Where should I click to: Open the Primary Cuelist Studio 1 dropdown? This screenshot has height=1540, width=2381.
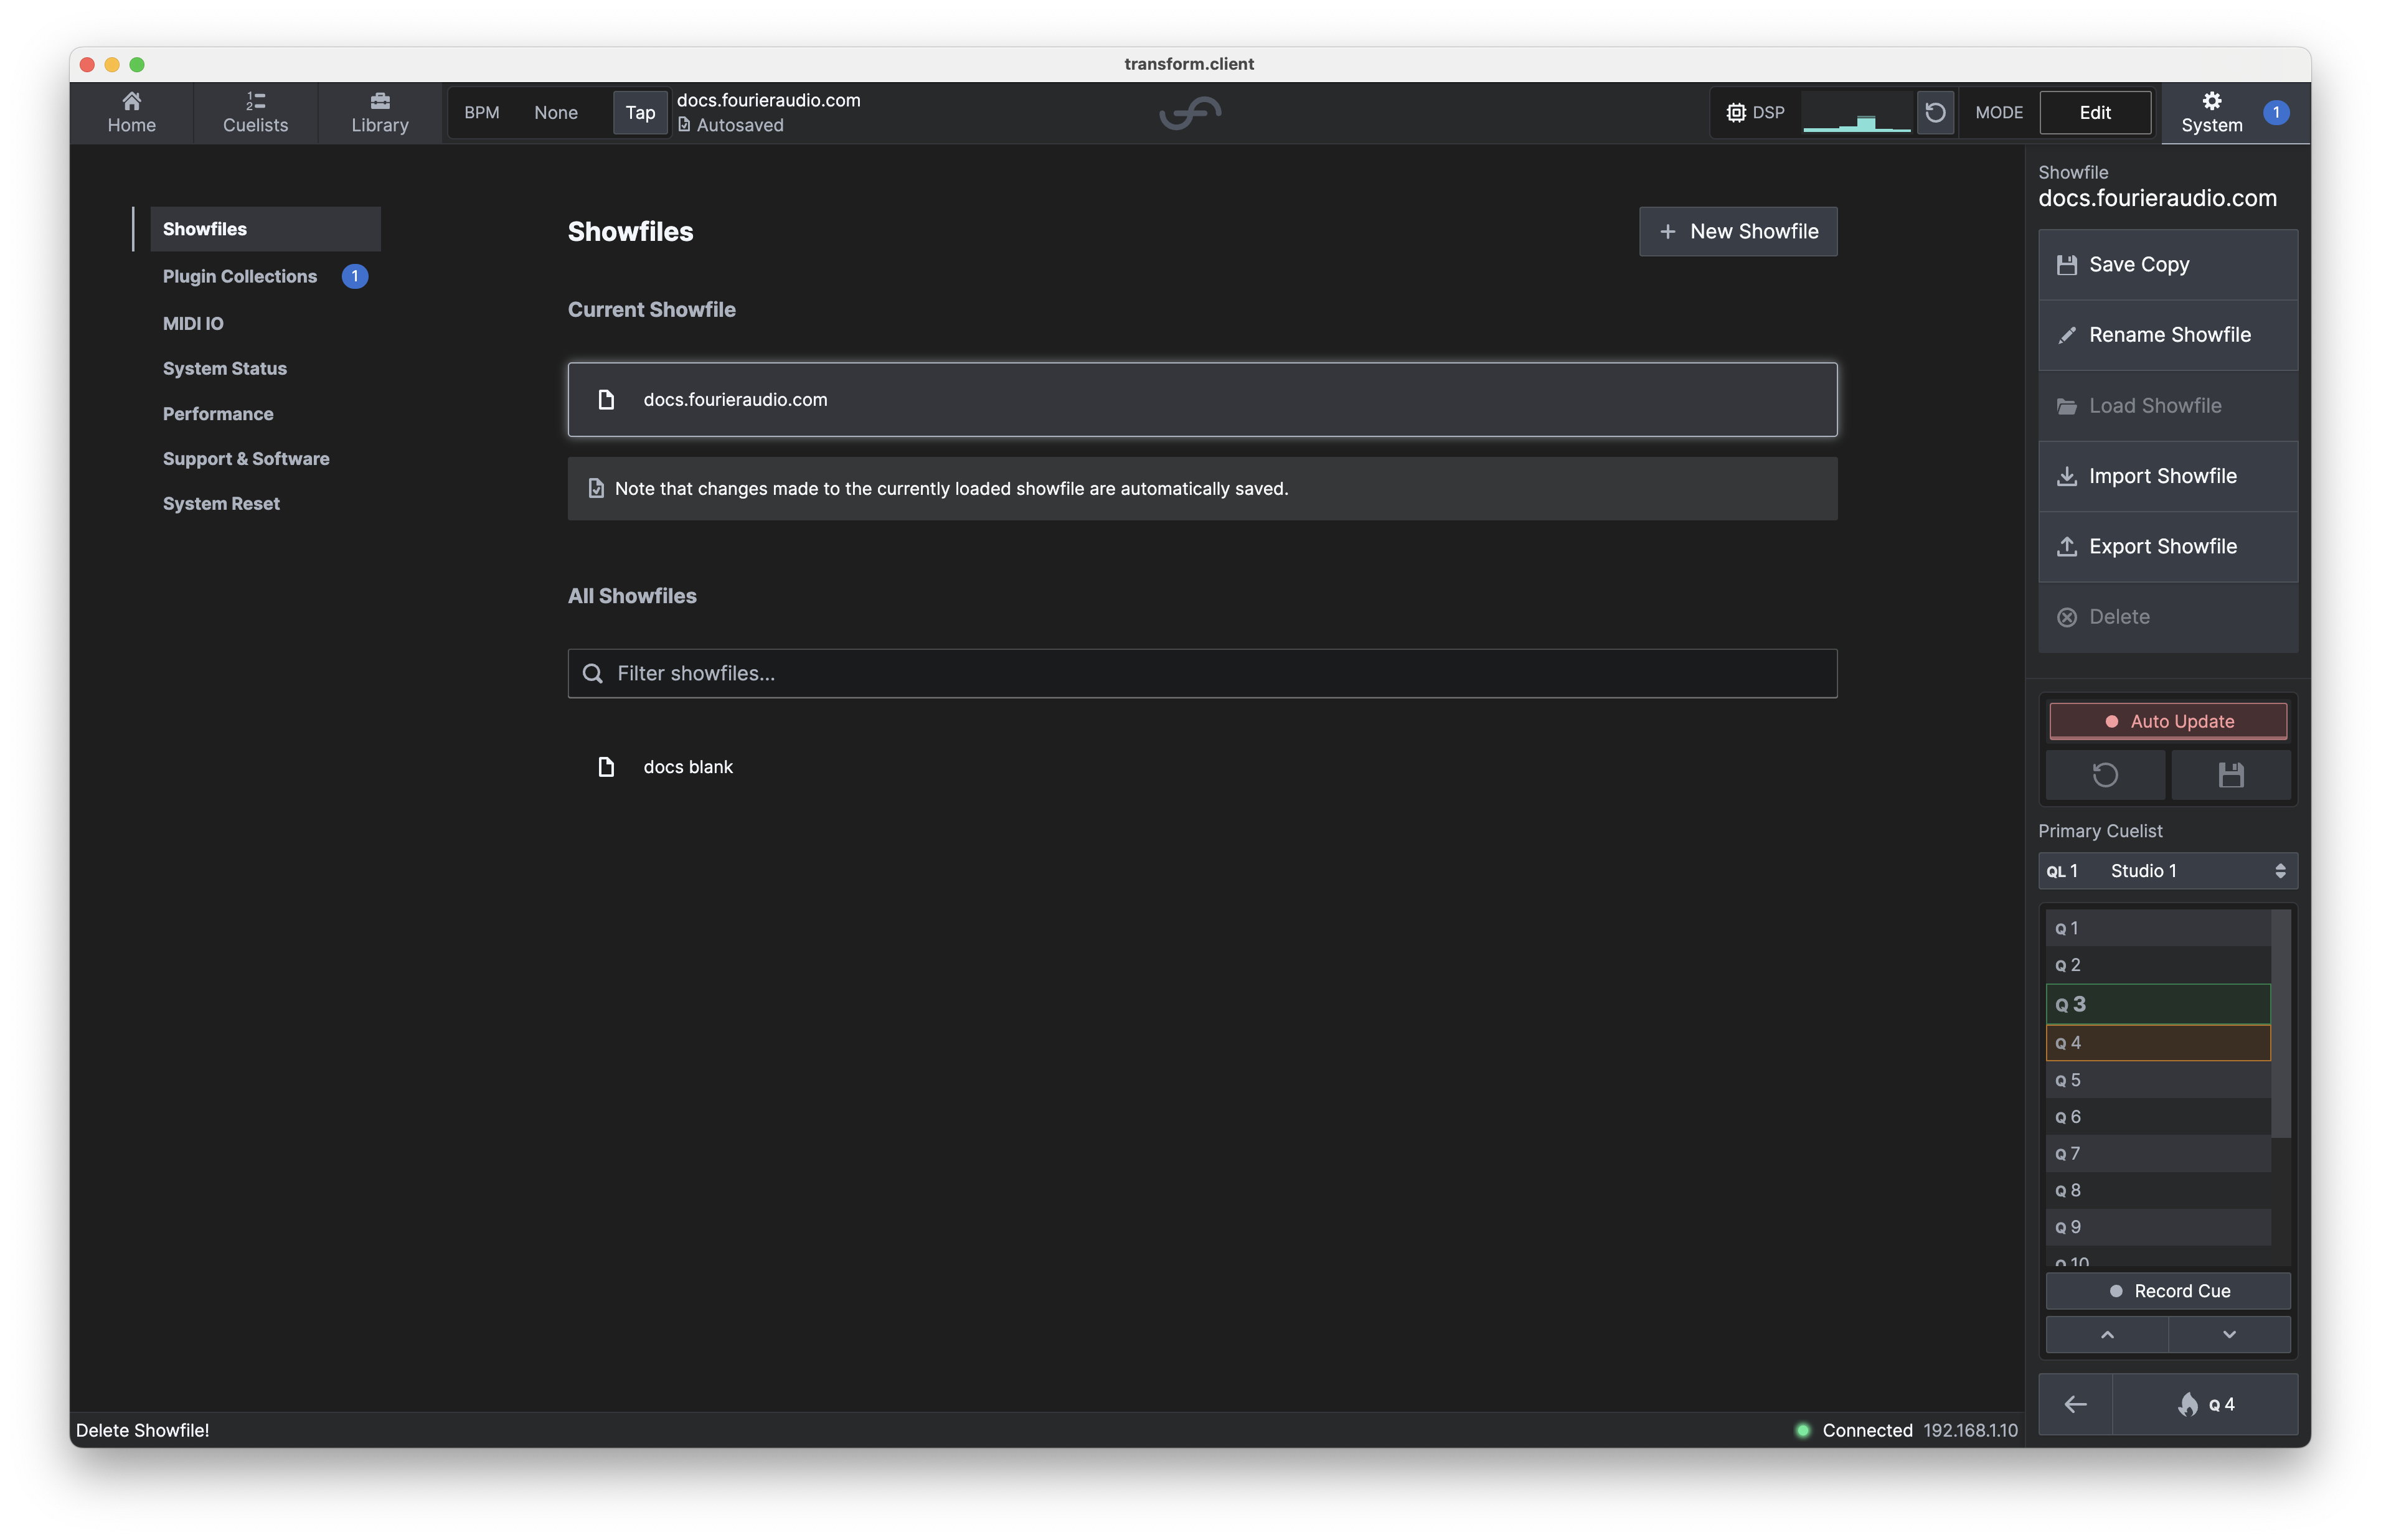2167,871
